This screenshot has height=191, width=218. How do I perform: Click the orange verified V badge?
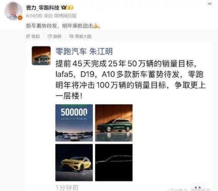(x=20, y=18)
